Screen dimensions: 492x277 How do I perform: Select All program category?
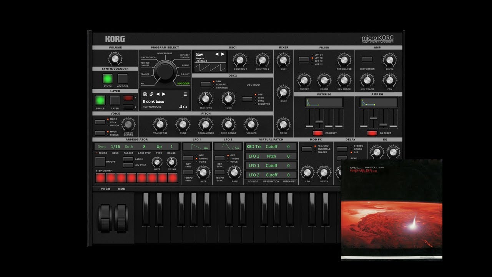[x=143, y=83]
